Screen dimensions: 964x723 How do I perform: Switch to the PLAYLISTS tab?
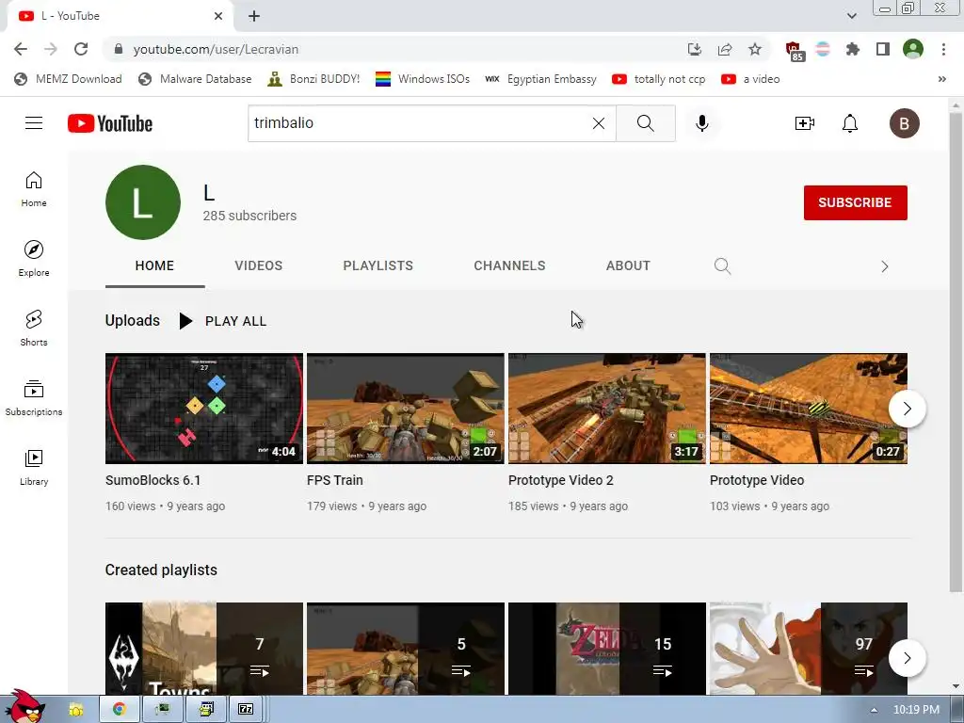click(378, 266)
